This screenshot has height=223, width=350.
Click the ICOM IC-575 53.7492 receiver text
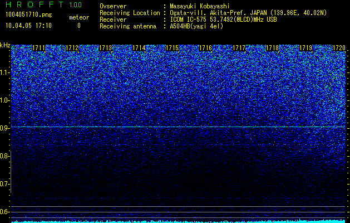point(223,20)
